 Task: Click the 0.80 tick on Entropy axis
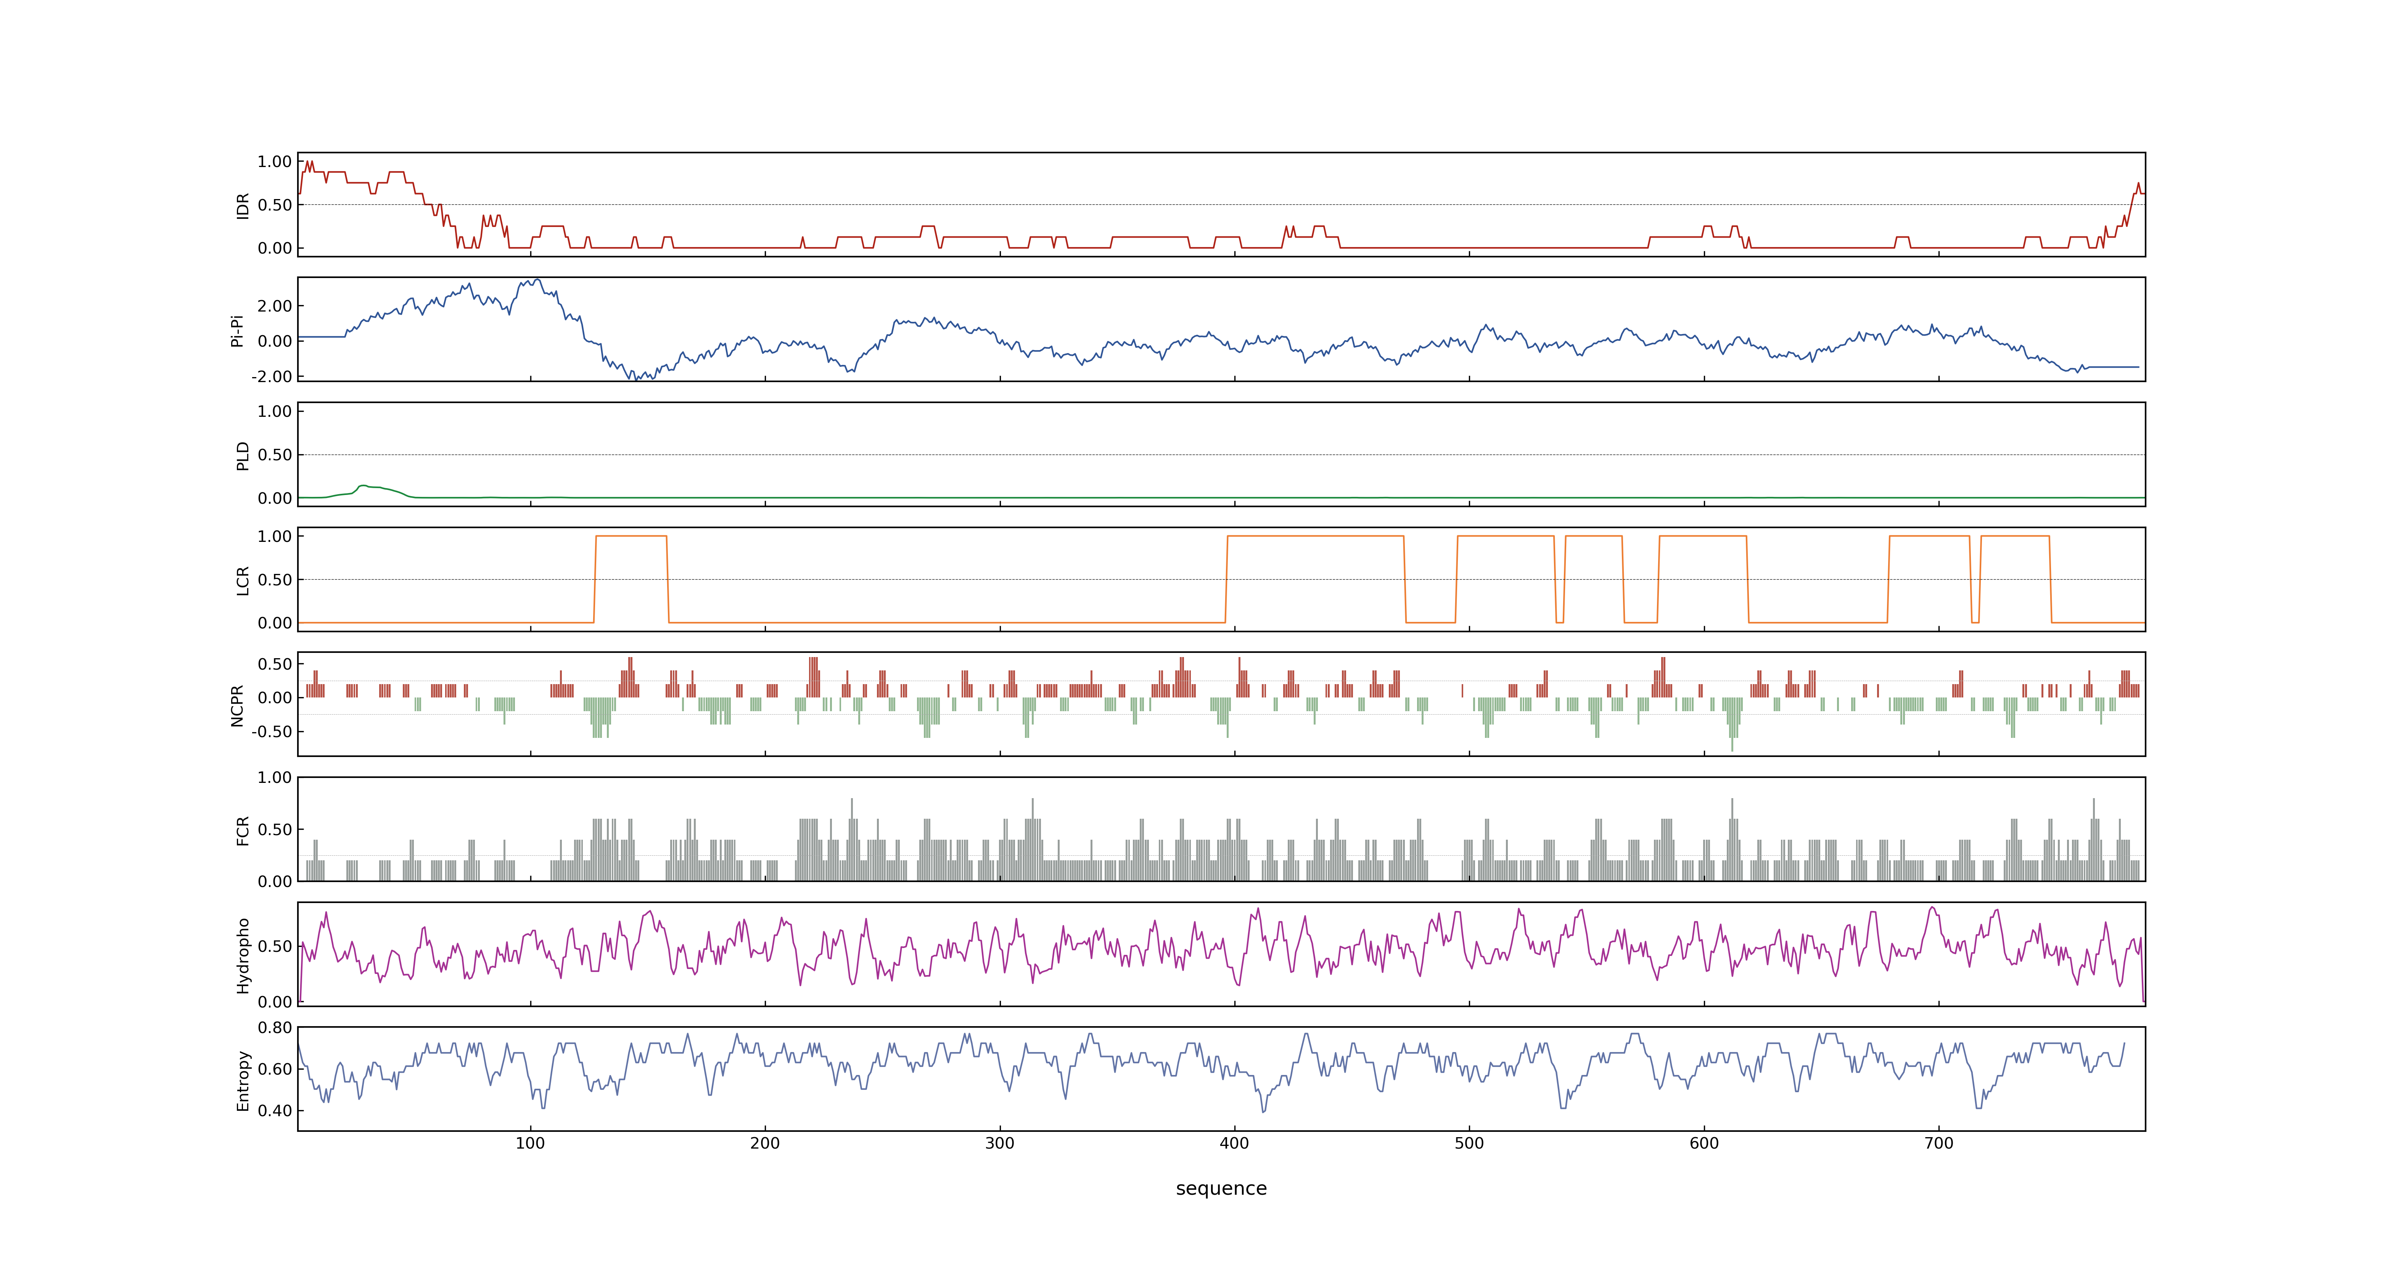275,1028
